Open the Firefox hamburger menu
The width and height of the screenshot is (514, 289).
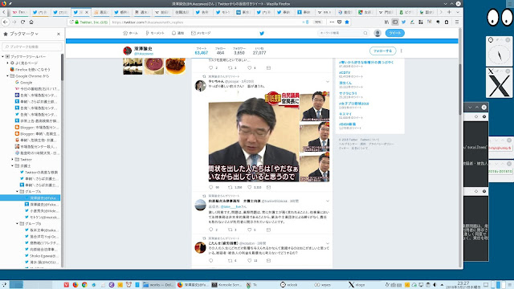(457, 22)
